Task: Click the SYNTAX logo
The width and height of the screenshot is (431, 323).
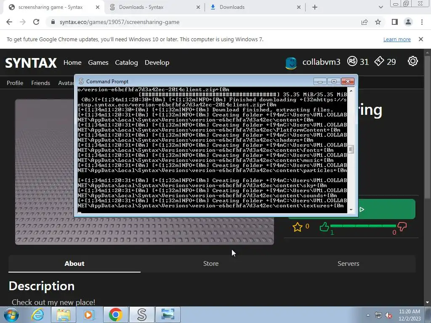Action: tap(31, 63)
